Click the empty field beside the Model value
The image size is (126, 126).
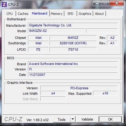[102, 31]
